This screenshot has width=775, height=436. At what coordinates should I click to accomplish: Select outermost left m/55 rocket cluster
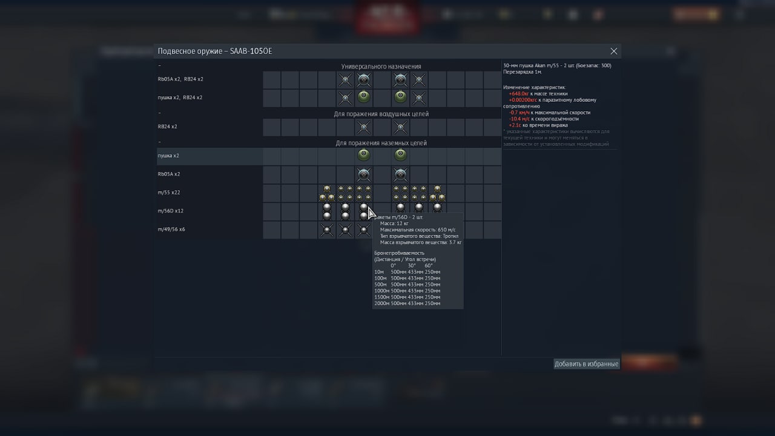(327, 193)
